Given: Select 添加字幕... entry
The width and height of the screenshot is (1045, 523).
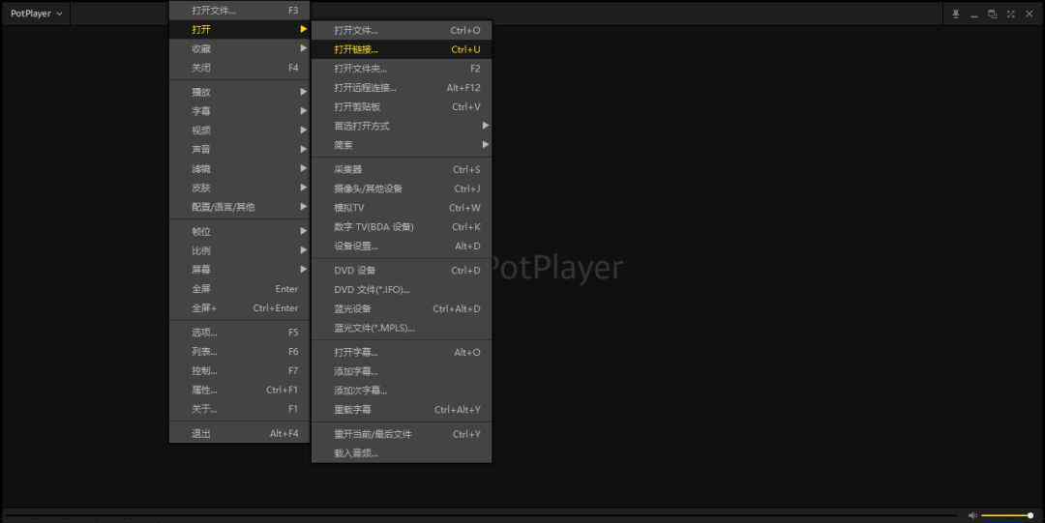Looking at the screenshot, I should (402, 371).
